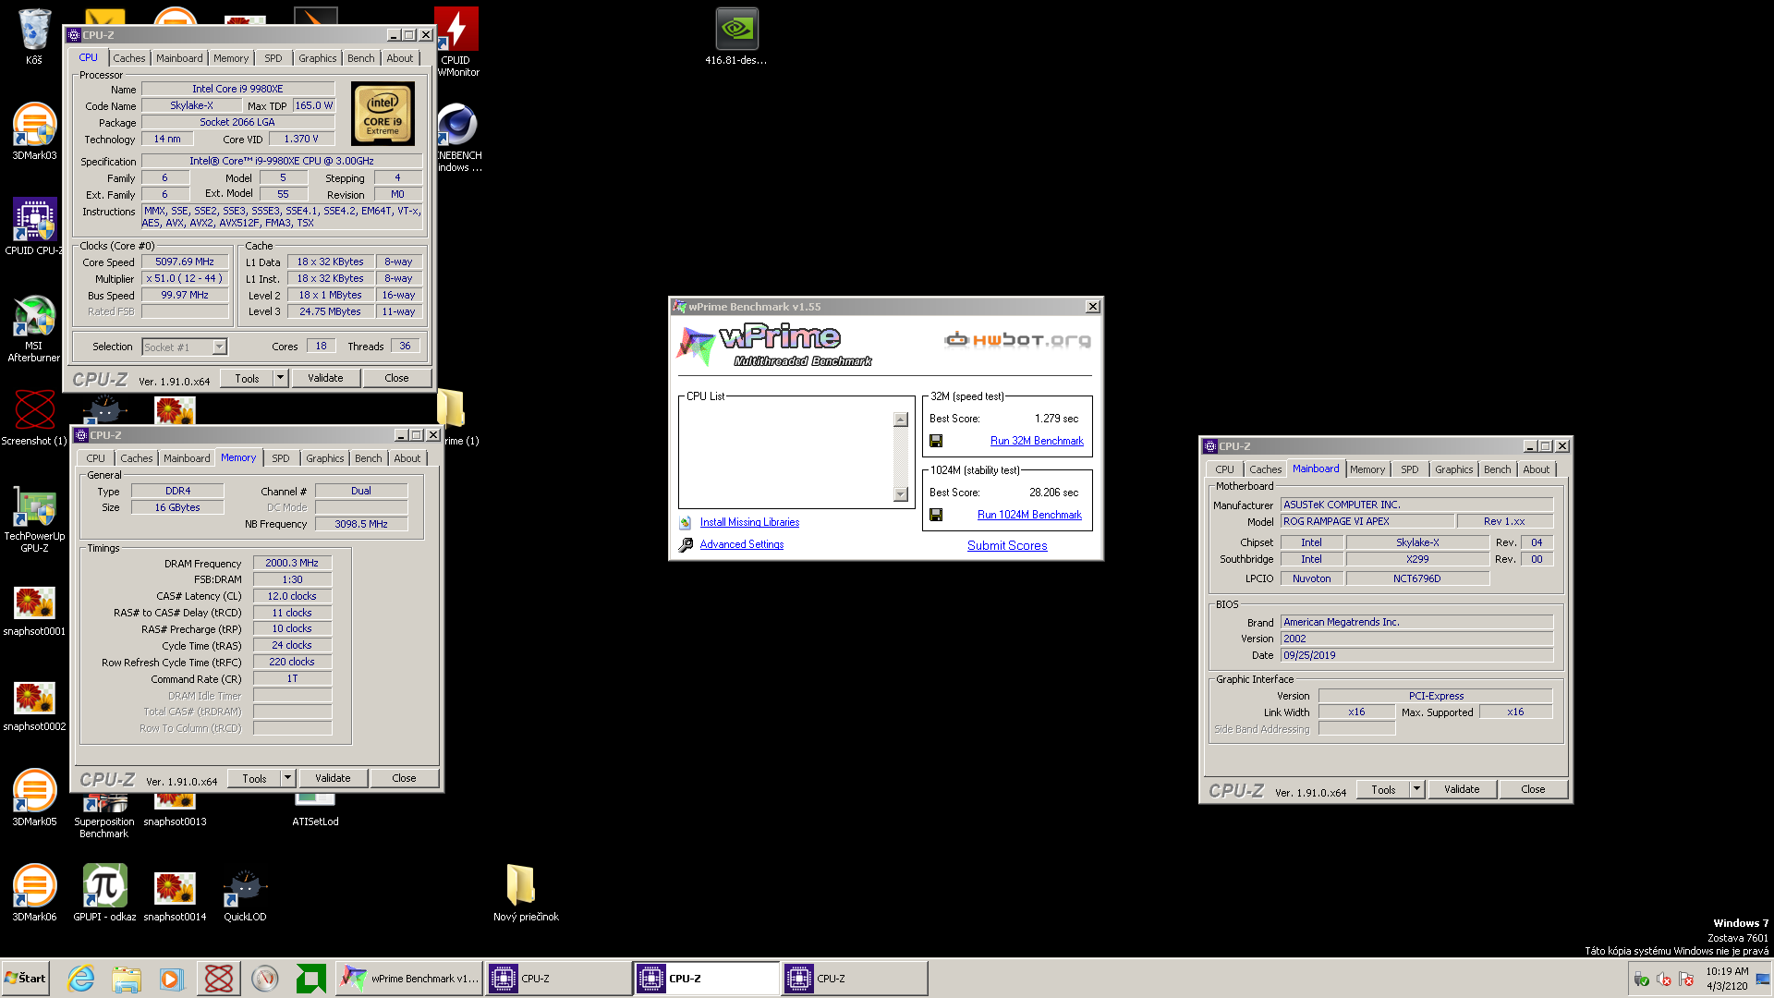Launch MSI Afterburner desktop icon
Screen dimensions: 1774x998
click(x=34, y=328)
